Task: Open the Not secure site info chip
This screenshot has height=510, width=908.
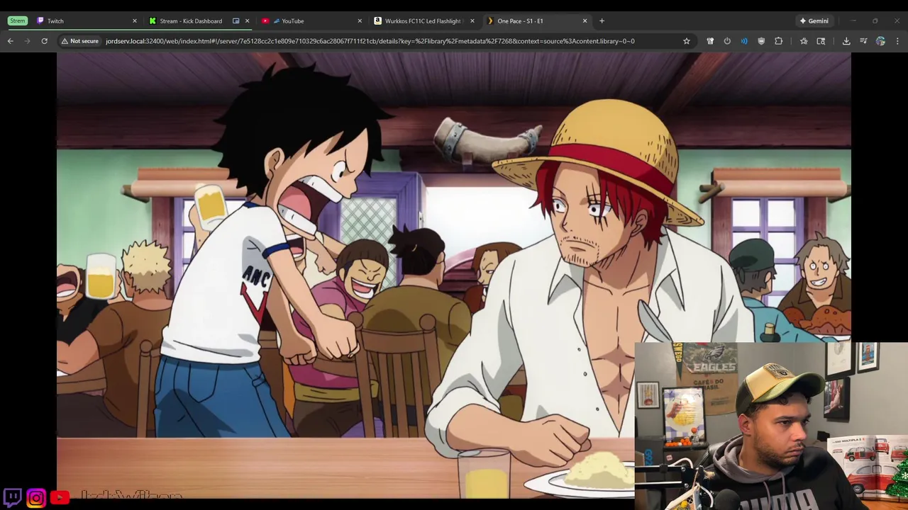Action: (80, 41)
